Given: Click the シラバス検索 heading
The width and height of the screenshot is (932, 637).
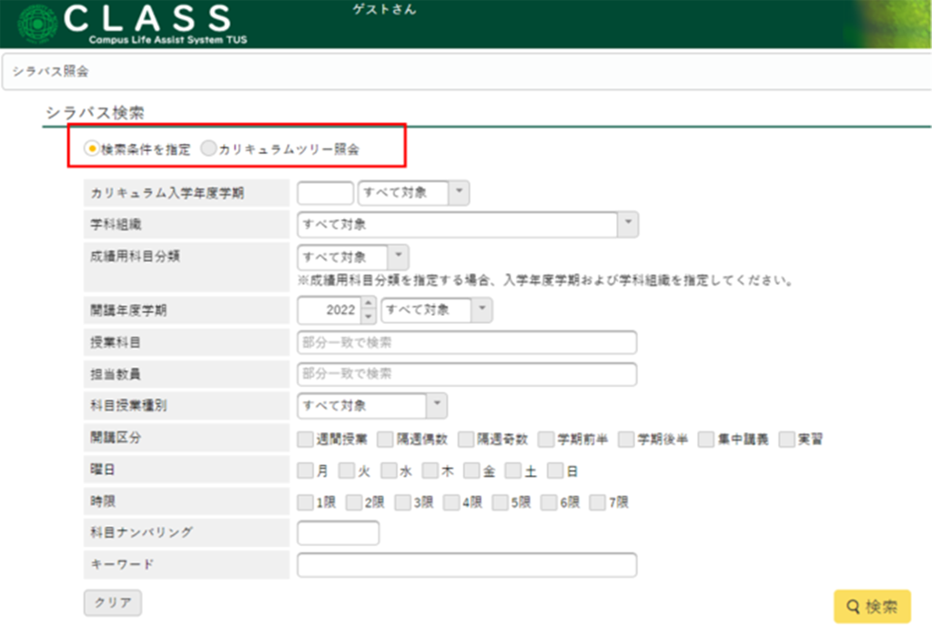Looking at the screenshot, I should (x=95, y=112).
